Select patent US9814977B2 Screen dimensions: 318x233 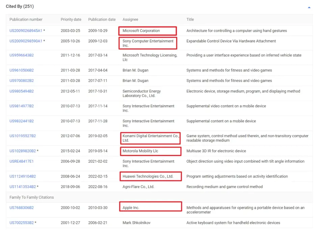pyautogui.click(x=22, y=106)
